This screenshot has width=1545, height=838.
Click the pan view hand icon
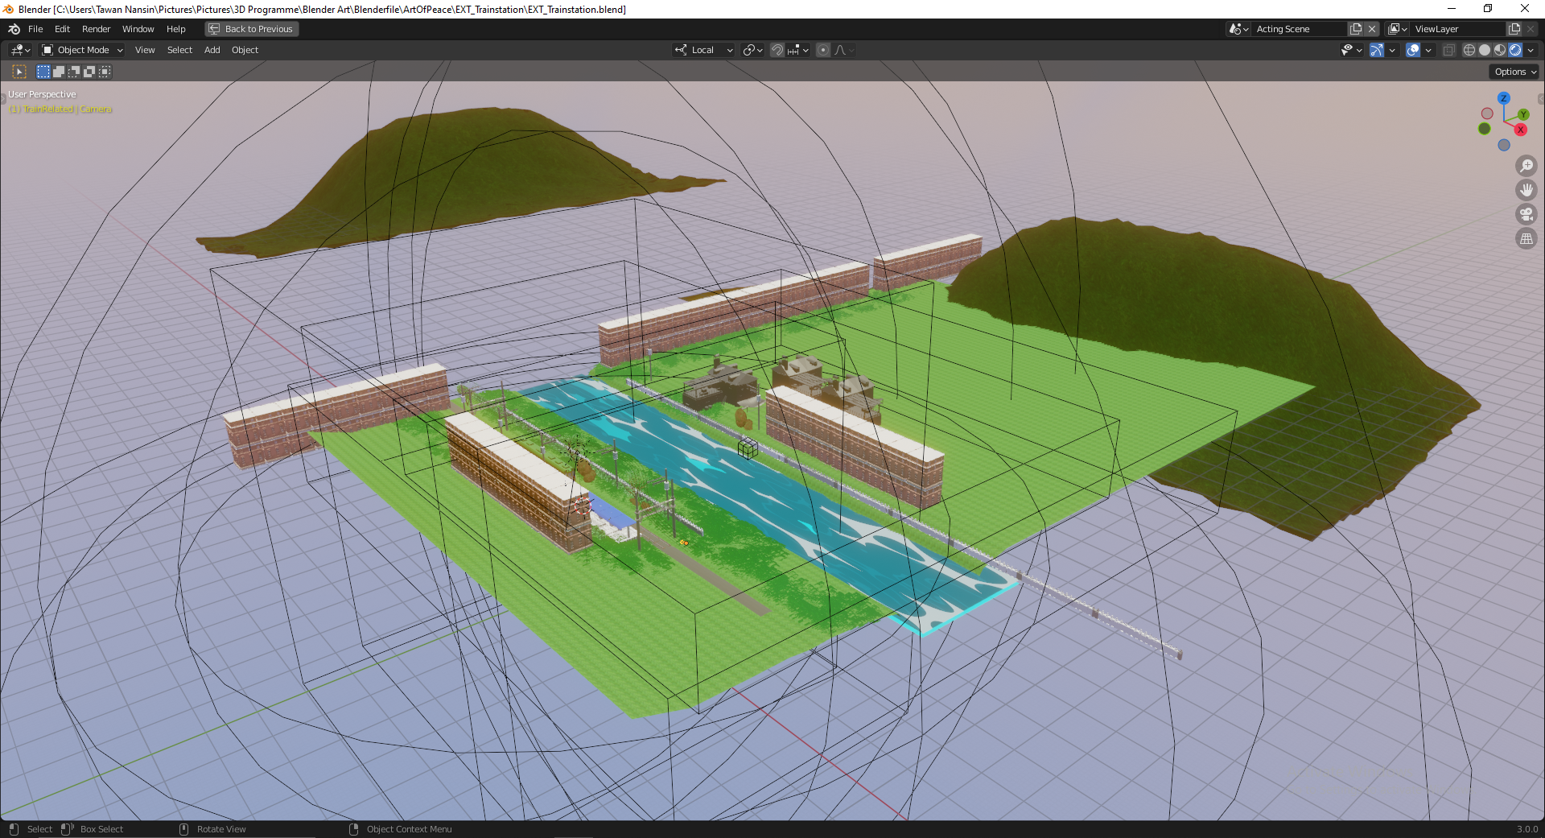(x=1526, y=190)
